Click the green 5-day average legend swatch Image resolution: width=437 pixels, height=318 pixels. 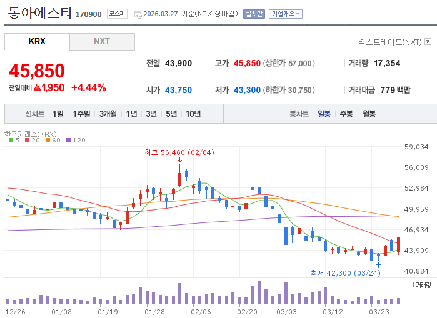[11, 141]
